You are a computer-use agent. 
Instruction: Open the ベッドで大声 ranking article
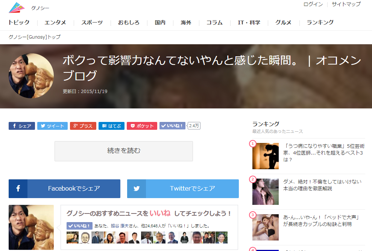(x=321, y=221)
